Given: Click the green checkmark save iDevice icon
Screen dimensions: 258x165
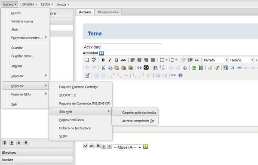Looking at the screenshot, I should (86, 146).
